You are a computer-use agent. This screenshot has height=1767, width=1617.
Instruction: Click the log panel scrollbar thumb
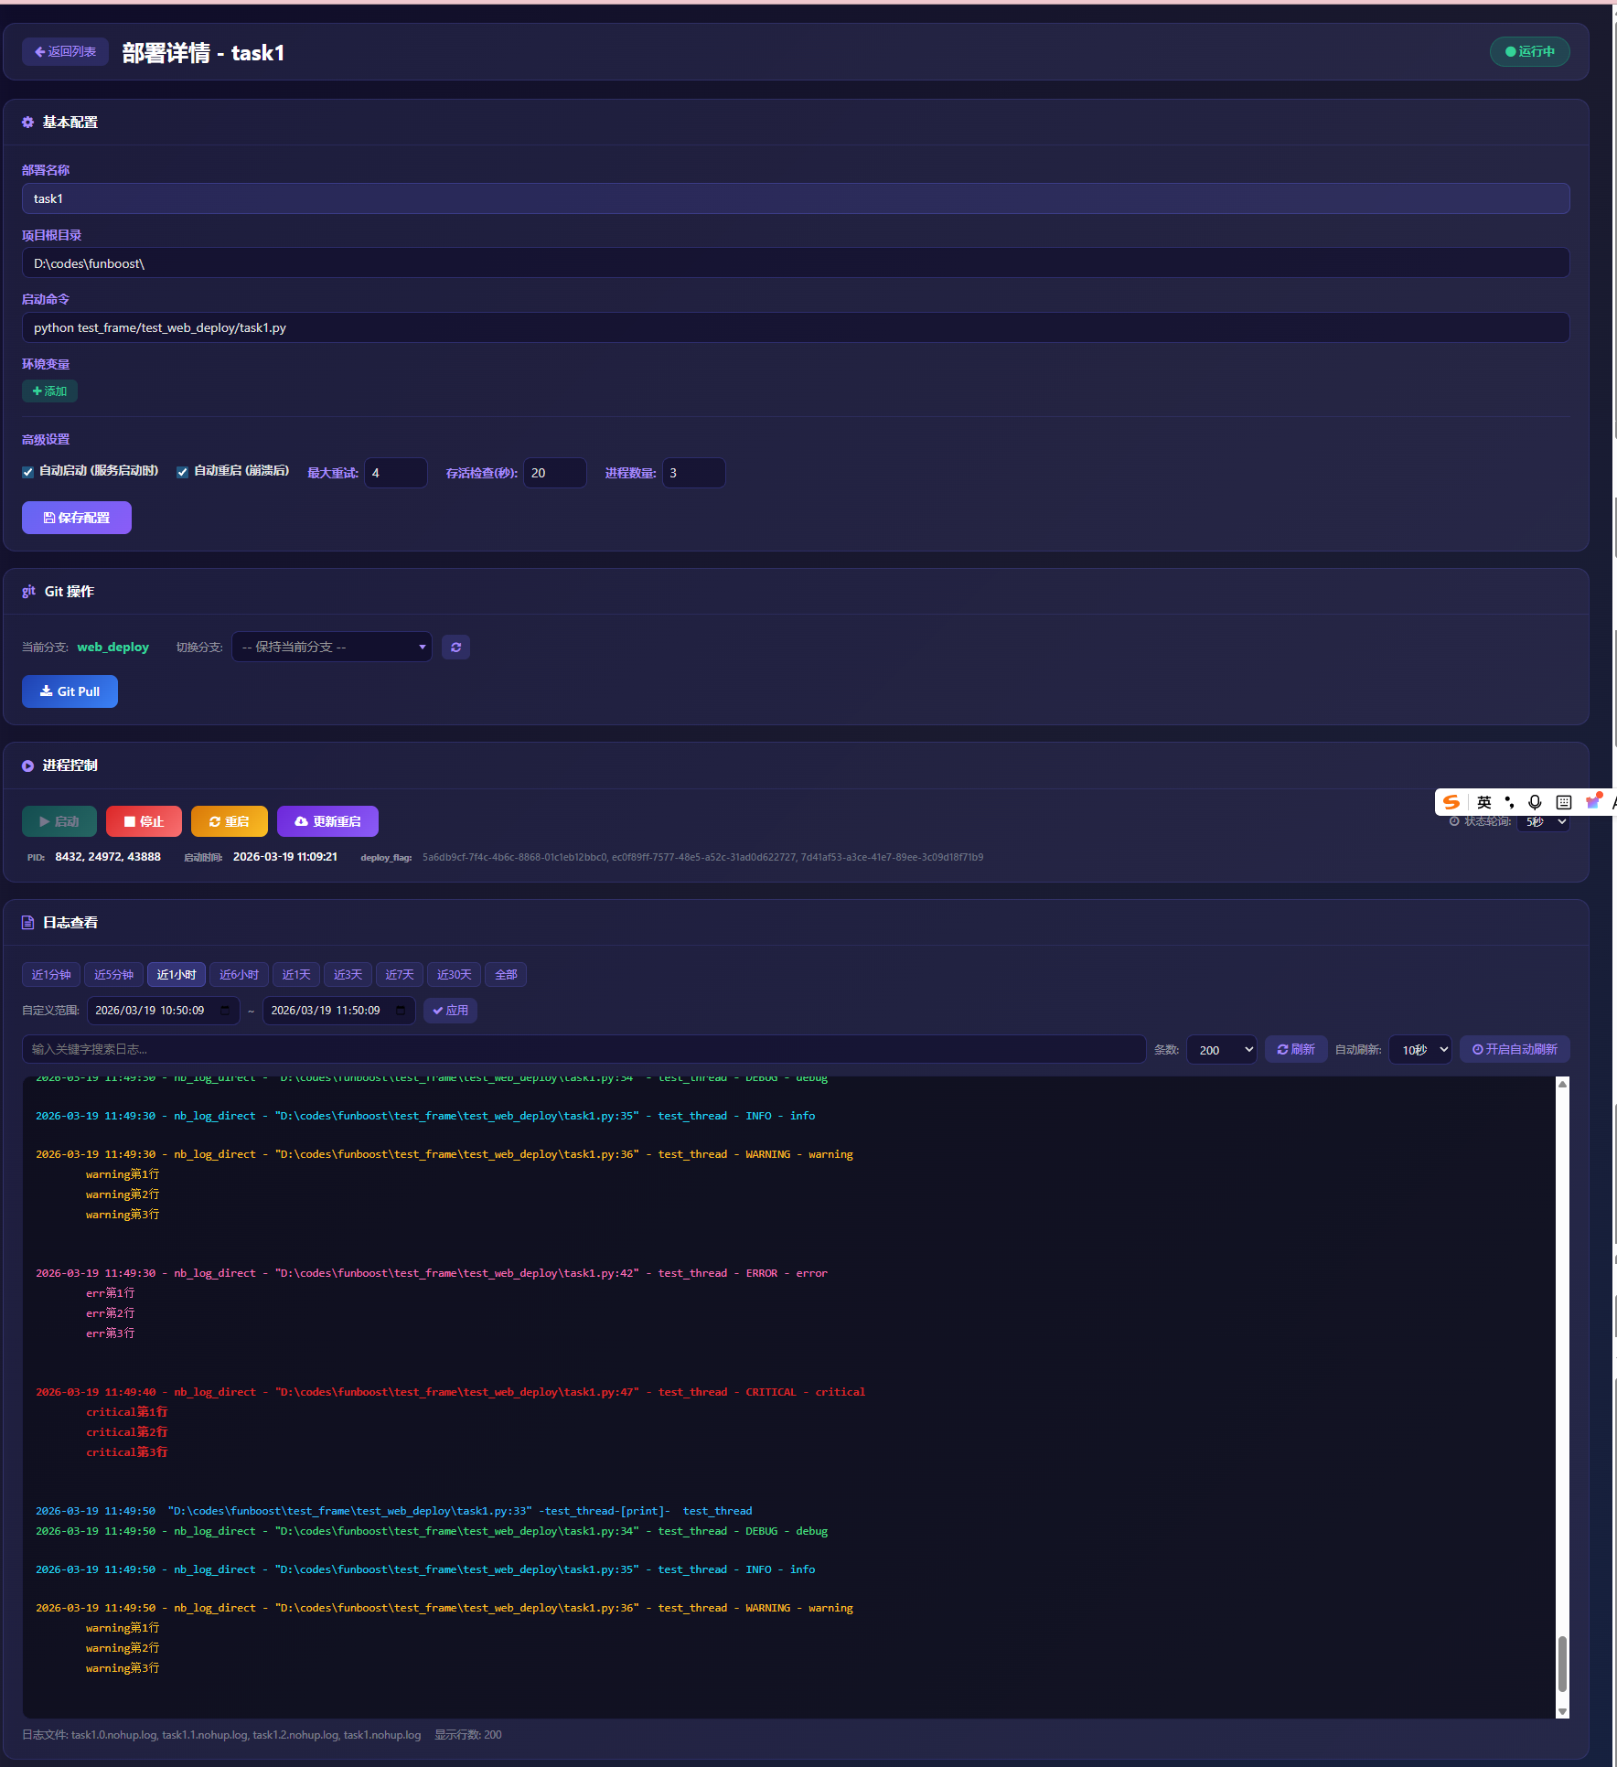[x=1562, y=1664]
